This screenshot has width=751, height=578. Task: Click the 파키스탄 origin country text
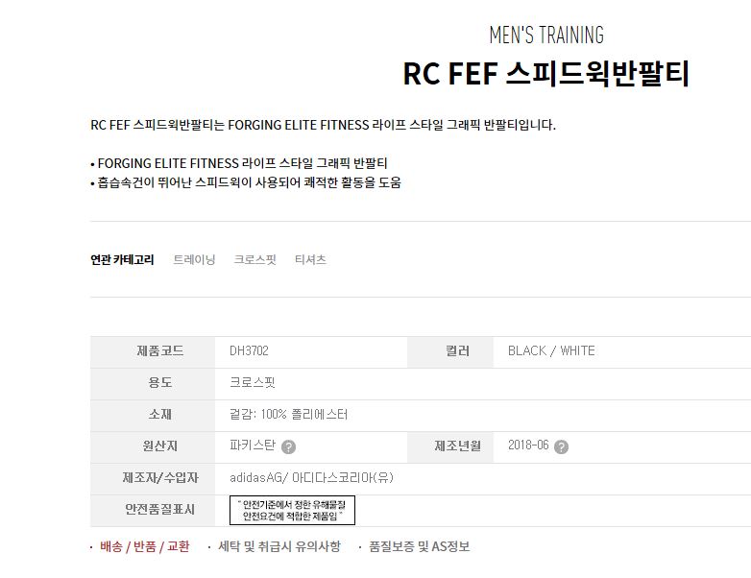252,446
